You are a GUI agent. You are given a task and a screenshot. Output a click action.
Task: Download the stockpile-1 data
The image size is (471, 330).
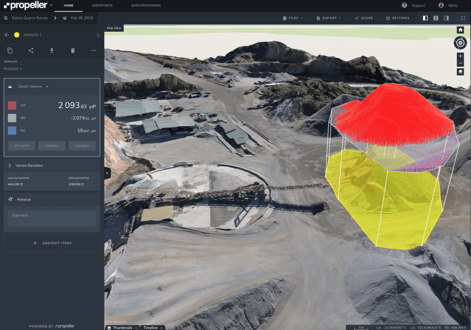pyautogui.click(x=52, y=50)
